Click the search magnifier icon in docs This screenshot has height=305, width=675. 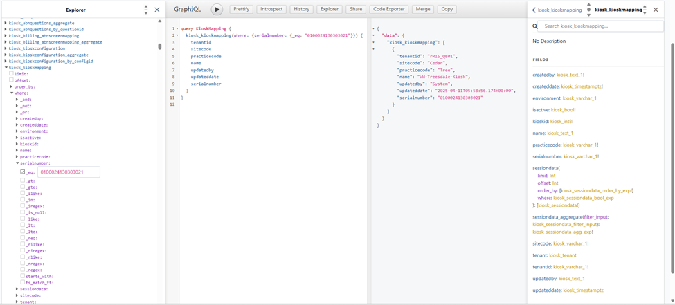(x=535, y=26)
